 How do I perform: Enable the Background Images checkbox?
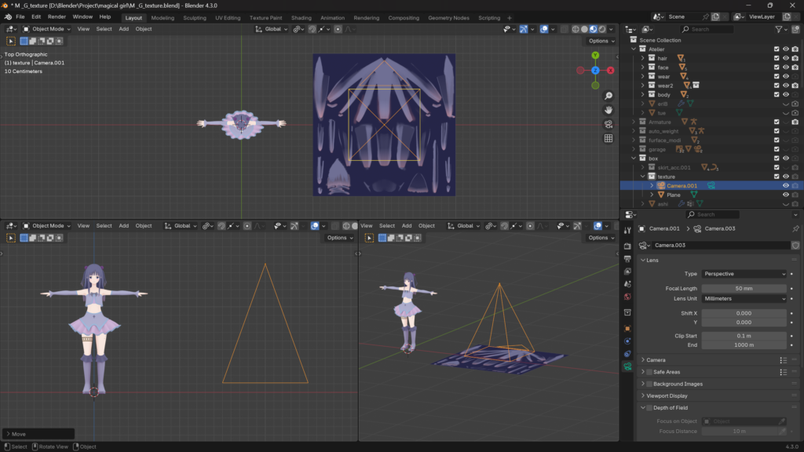tap(649, 384)
